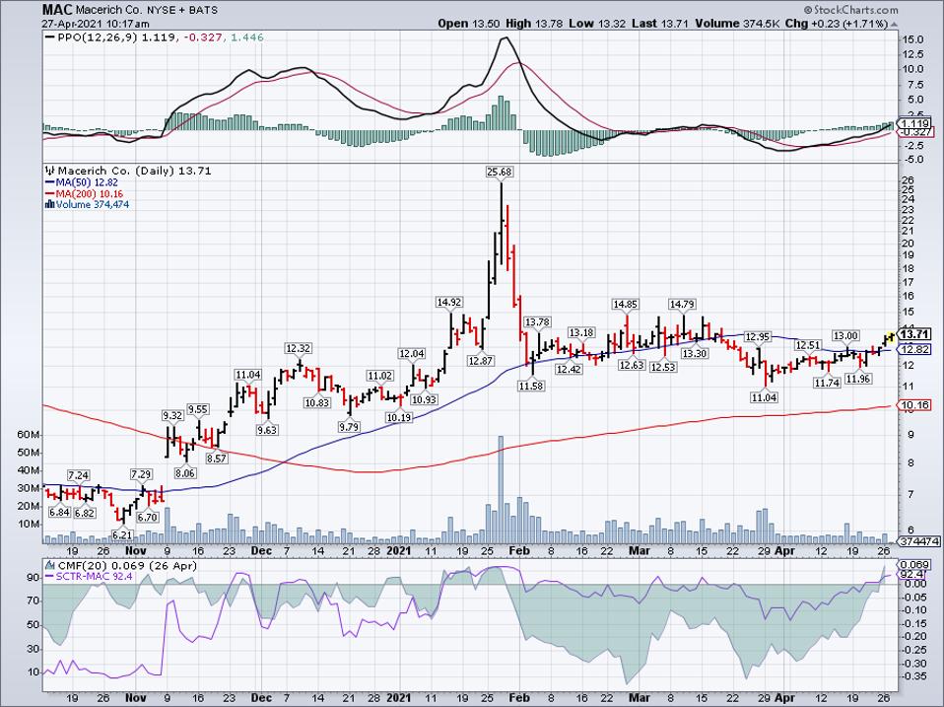Click the 8.06 low price label
The height and width of the screenshot is (707, 944).
pyautogui.click(x=185, y=473)
